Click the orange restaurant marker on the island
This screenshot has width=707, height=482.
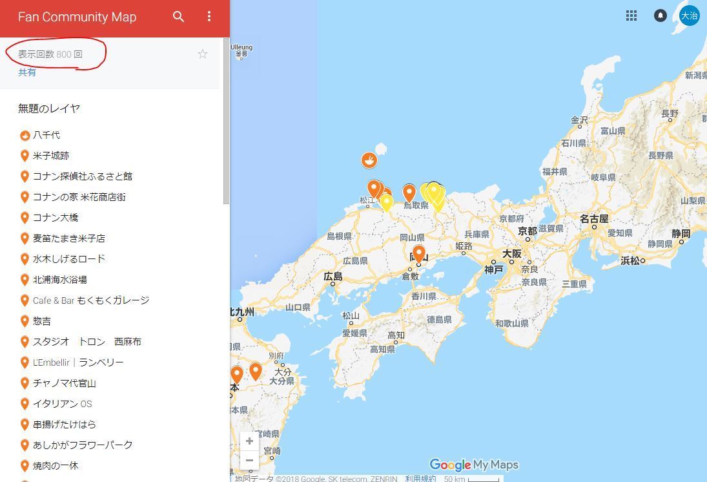[x=369, y=160]
